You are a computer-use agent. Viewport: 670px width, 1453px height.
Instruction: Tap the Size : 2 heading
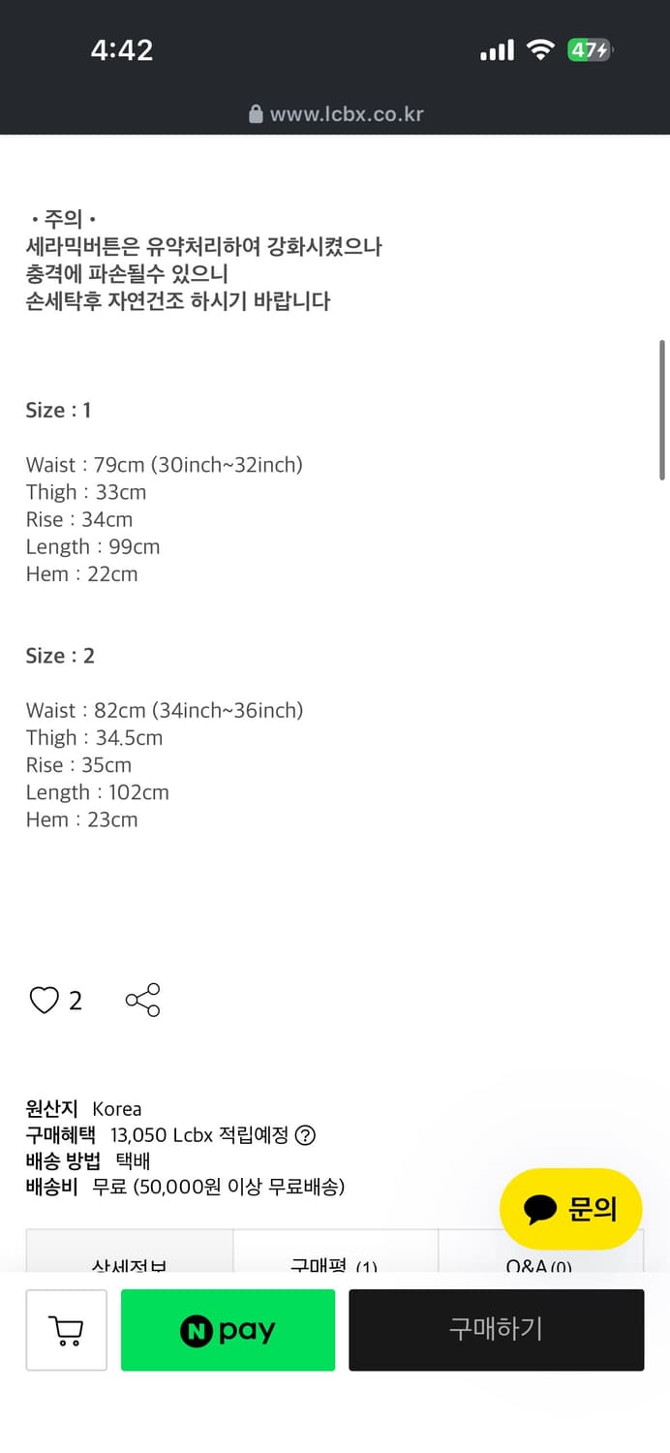[60, 656]
